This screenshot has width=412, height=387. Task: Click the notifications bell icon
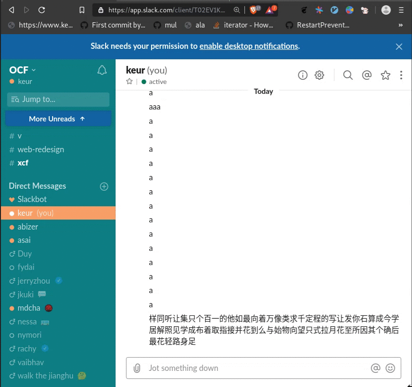click(102, 70)
